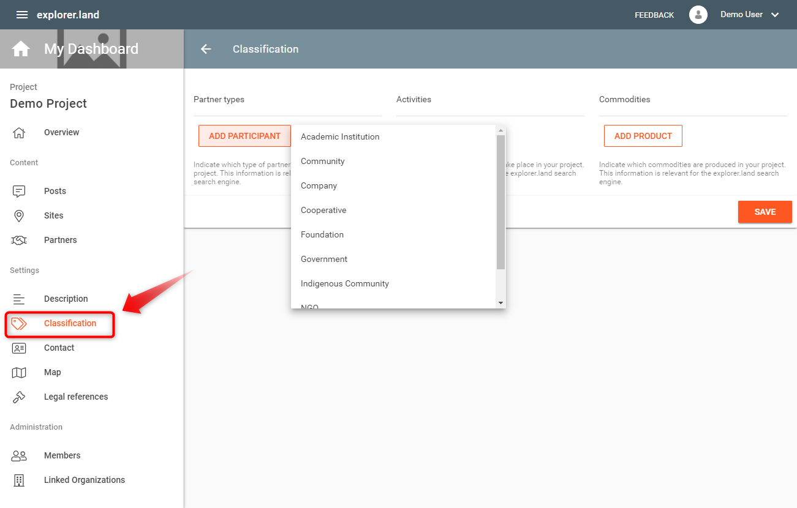Click the dropdown list scroll down arrow
Image resolution: width=797 pixels, height=508 pixels.
pyautogui.click(x=500, y=303)
